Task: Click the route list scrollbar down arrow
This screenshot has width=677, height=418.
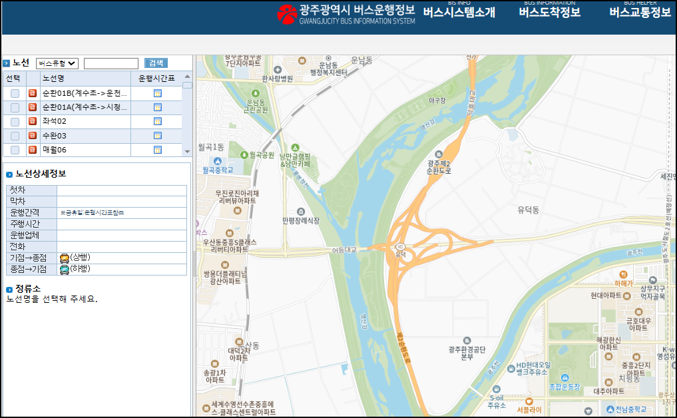Action: point(187,152)
